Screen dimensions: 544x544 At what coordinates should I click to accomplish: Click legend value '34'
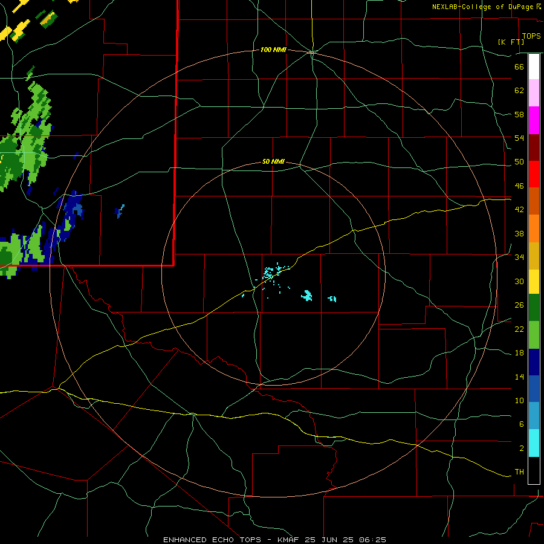pyautogui.click(x=519, y=257)
